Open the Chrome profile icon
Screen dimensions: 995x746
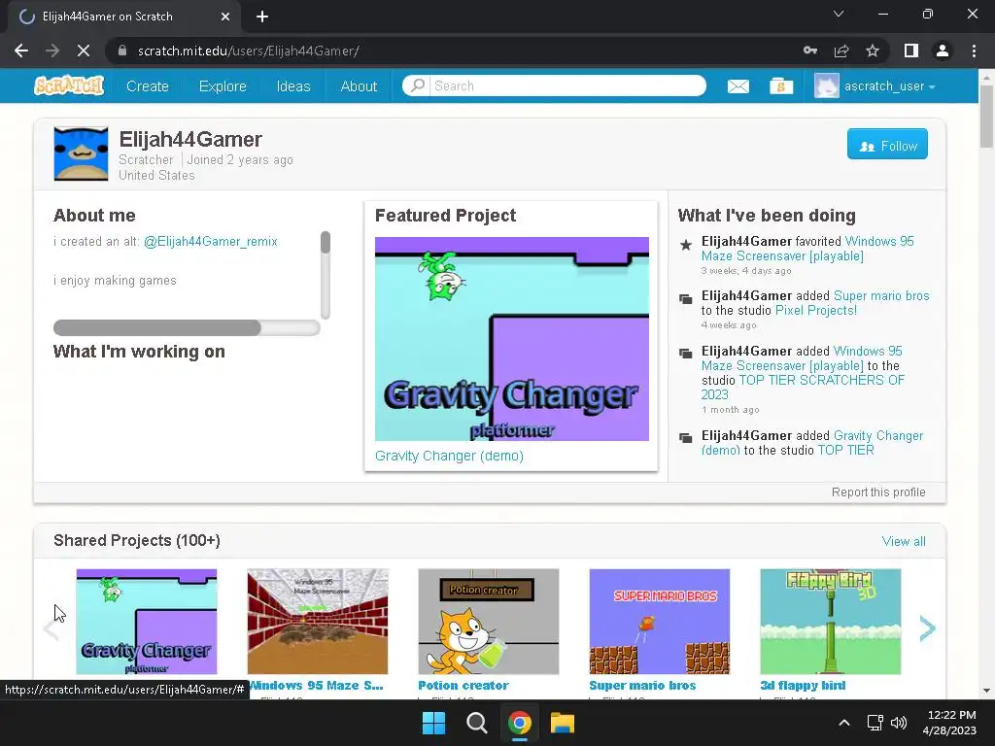point(943,51)
